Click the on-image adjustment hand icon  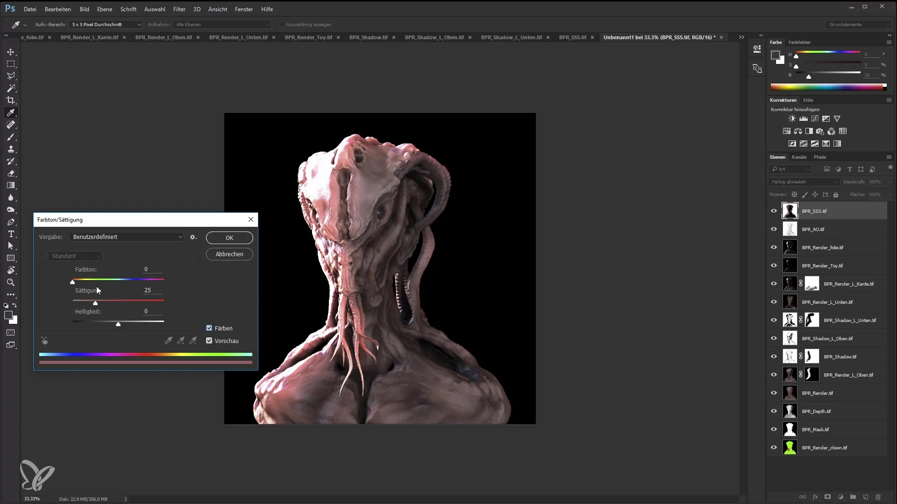pyautogui.click(x=44, y=341)
